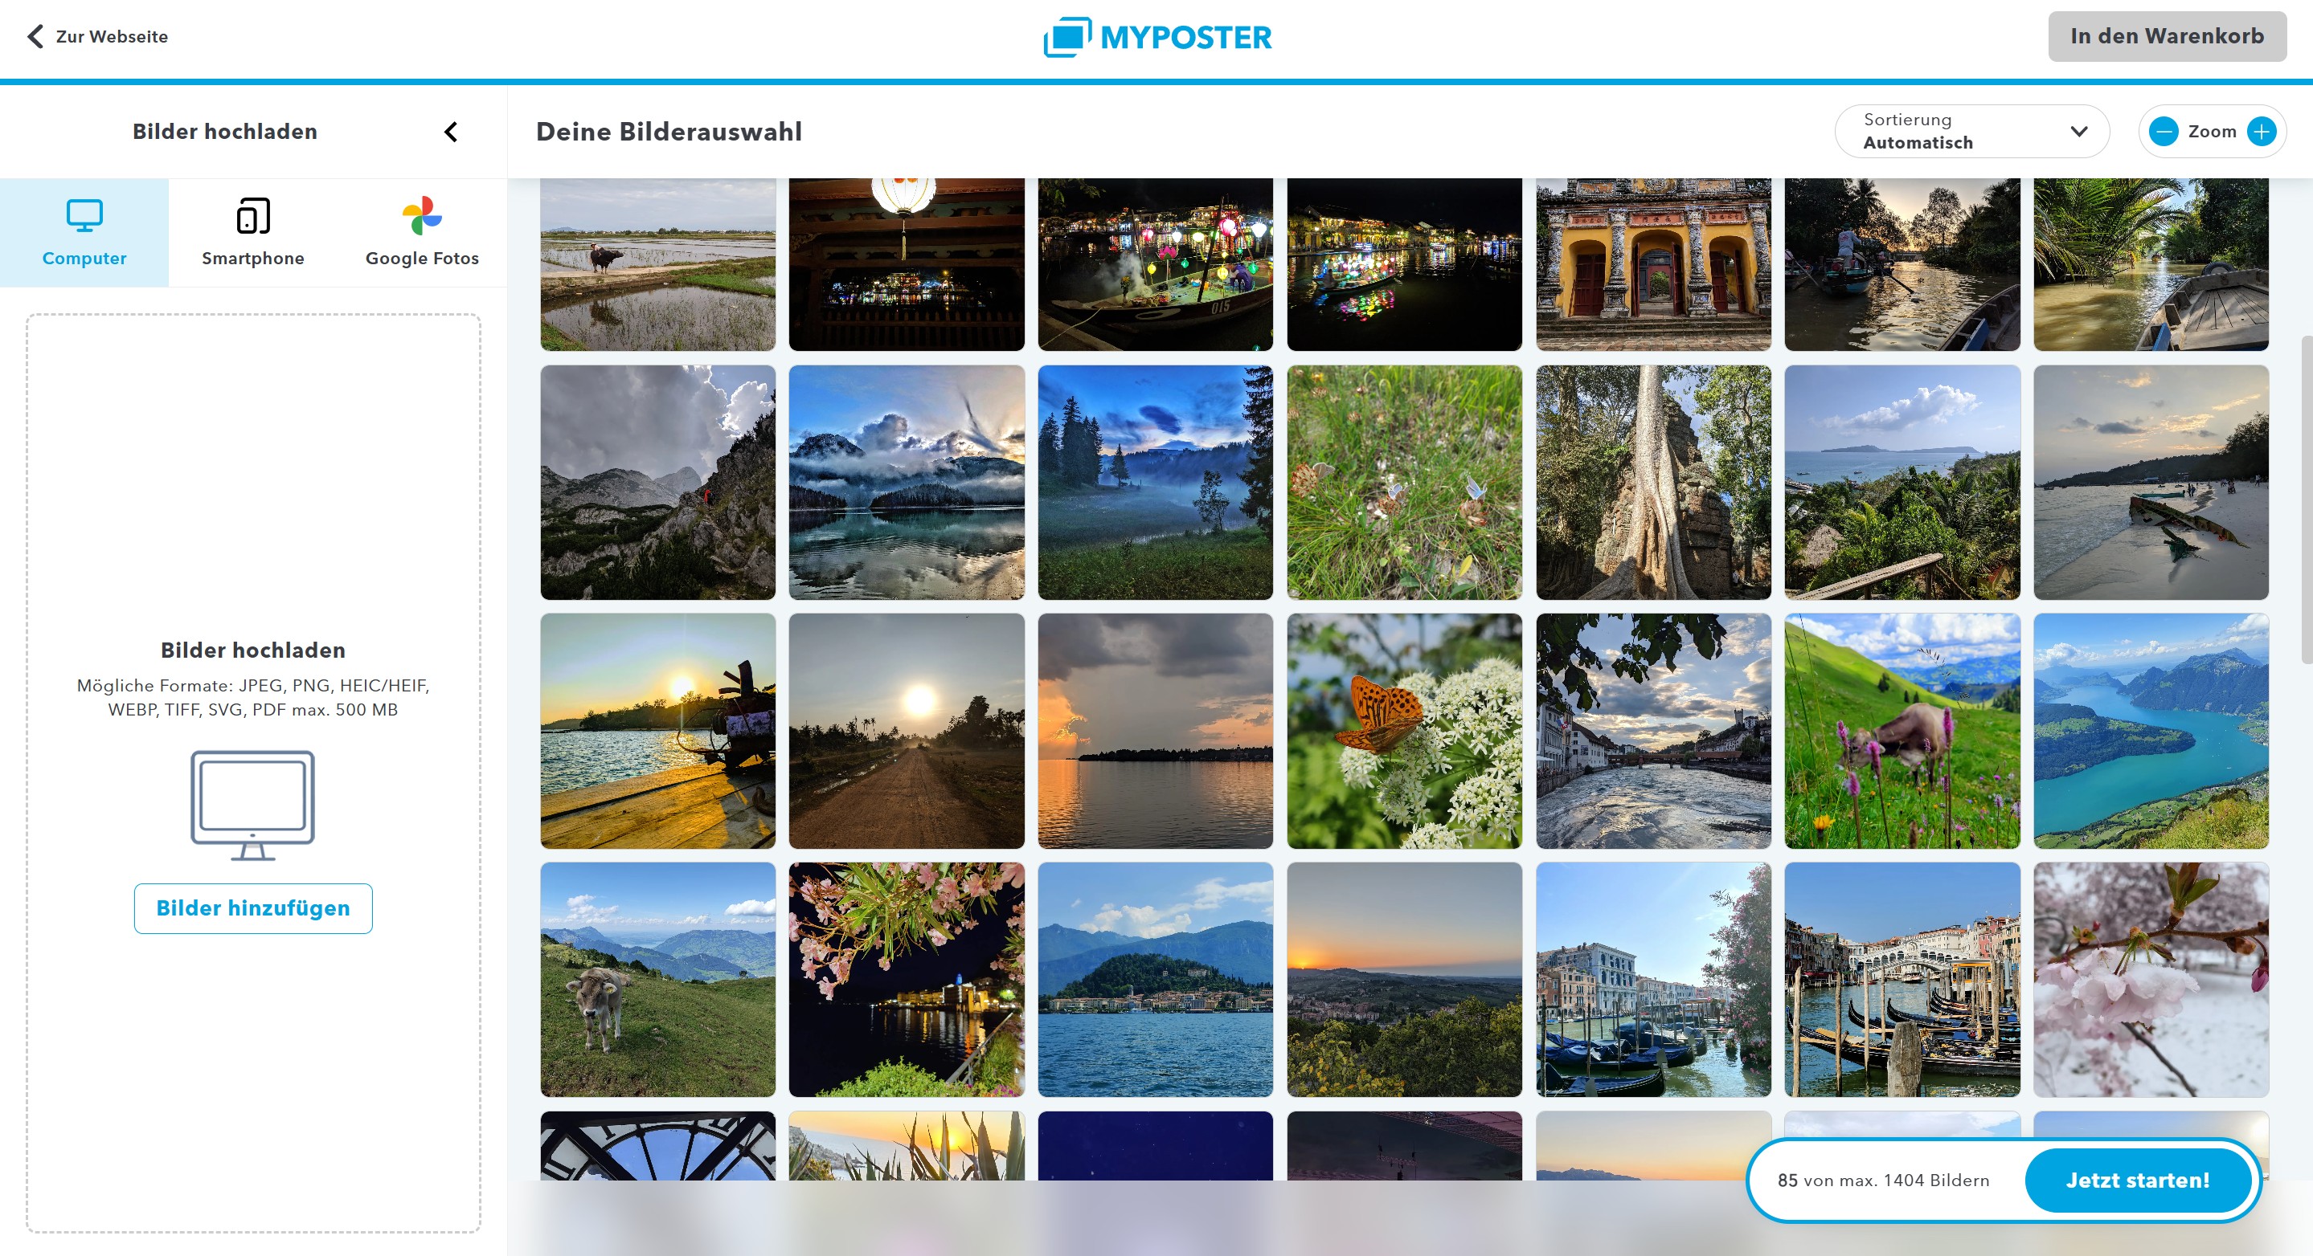Open the Sortierung Automatisch dropdown
2313x1256 pixels.
(x=1971, y=132)
